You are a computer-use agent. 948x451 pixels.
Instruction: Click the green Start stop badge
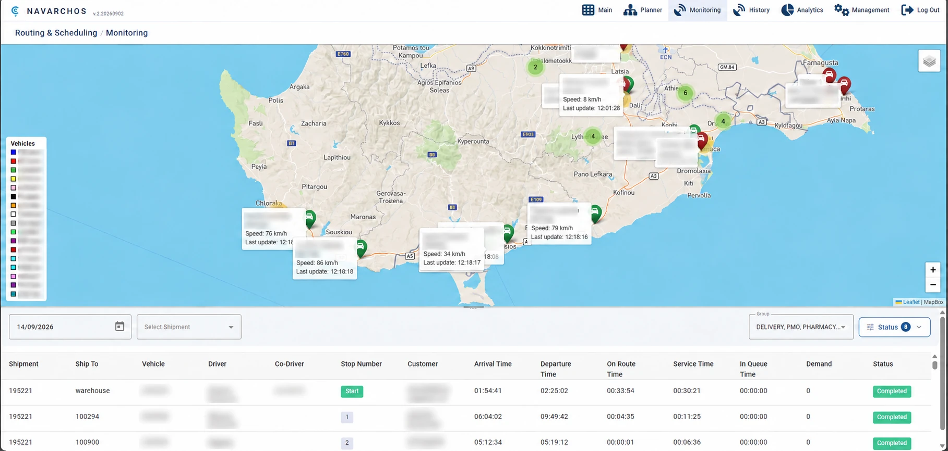coord(352,391)
